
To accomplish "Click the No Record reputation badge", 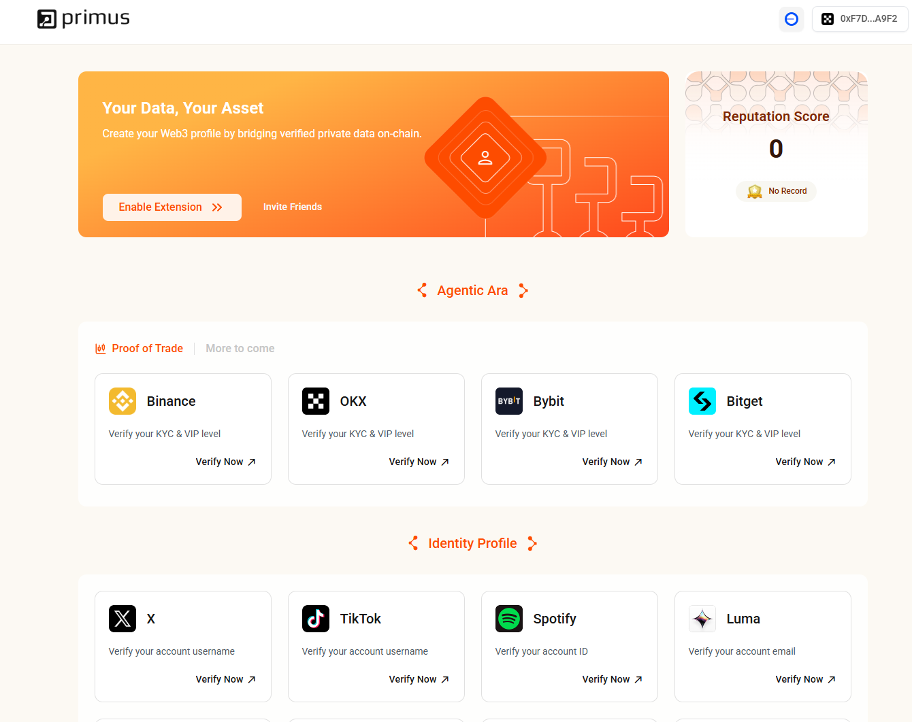I will point(777,191).
